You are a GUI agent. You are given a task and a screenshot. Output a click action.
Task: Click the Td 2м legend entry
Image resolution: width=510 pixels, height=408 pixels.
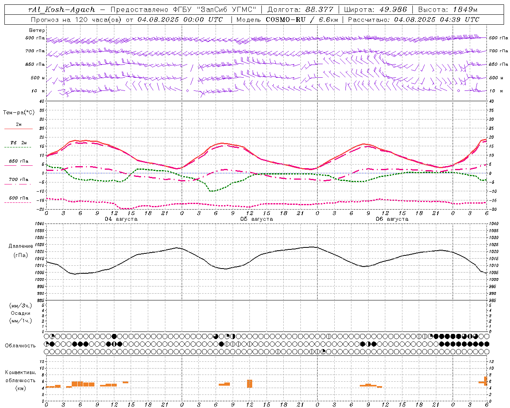18,143
